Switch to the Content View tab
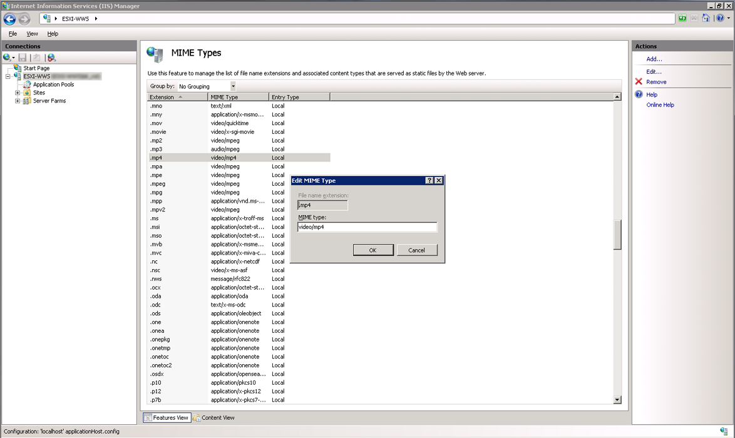 [x=213, y=418]
